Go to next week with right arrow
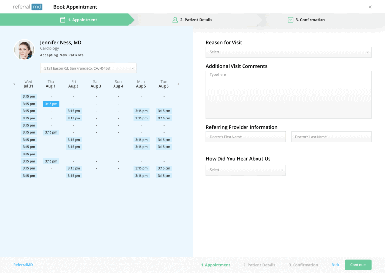The image size is (385, 273). click(178, 84)
